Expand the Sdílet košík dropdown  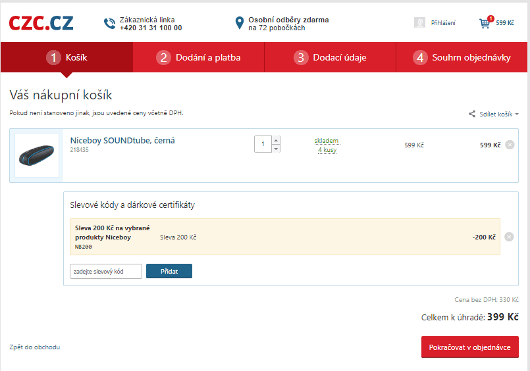pyautogui.click(x=499, y=114)
